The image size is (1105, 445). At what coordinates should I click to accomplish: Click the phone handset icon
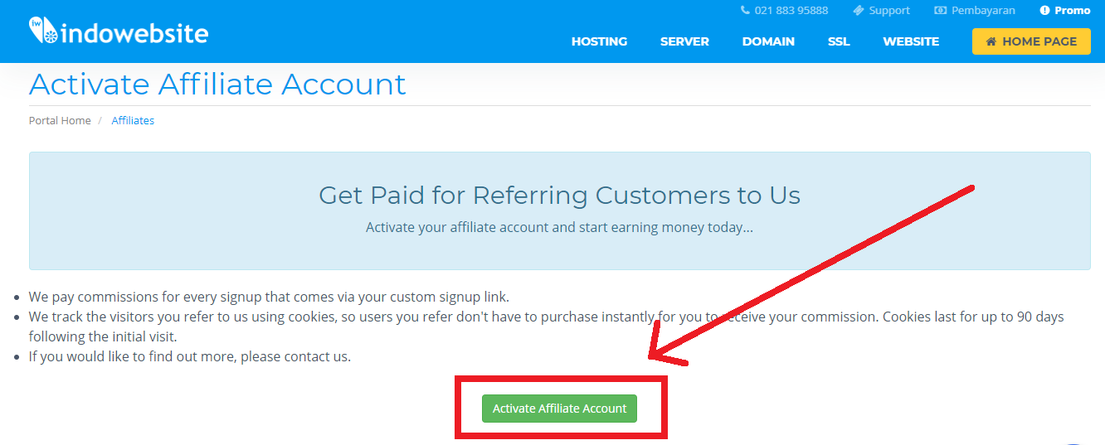click(x=745, y=11)
